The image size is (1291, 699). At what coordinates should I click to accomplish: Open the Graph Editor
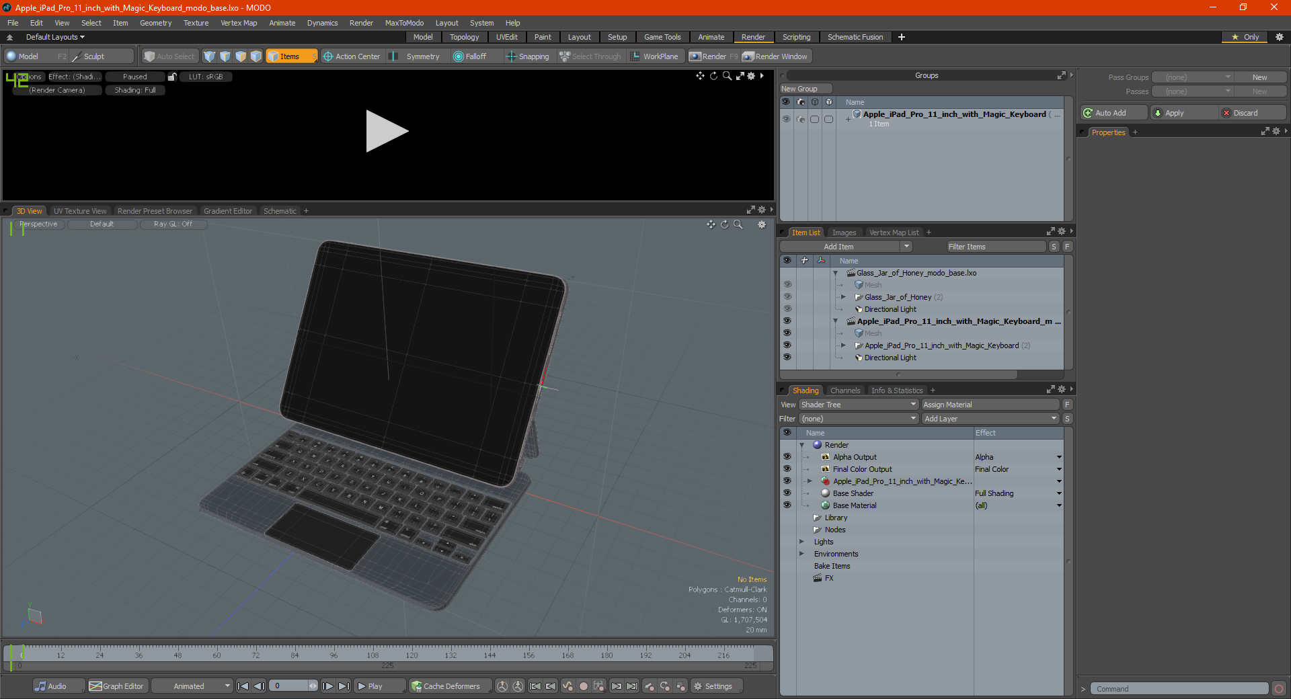[117, 686]
